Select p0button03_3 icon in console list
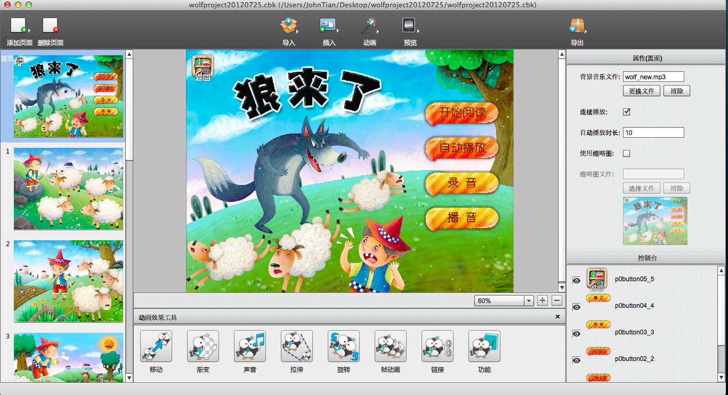728x395 pixels. (x=598, y=325)
